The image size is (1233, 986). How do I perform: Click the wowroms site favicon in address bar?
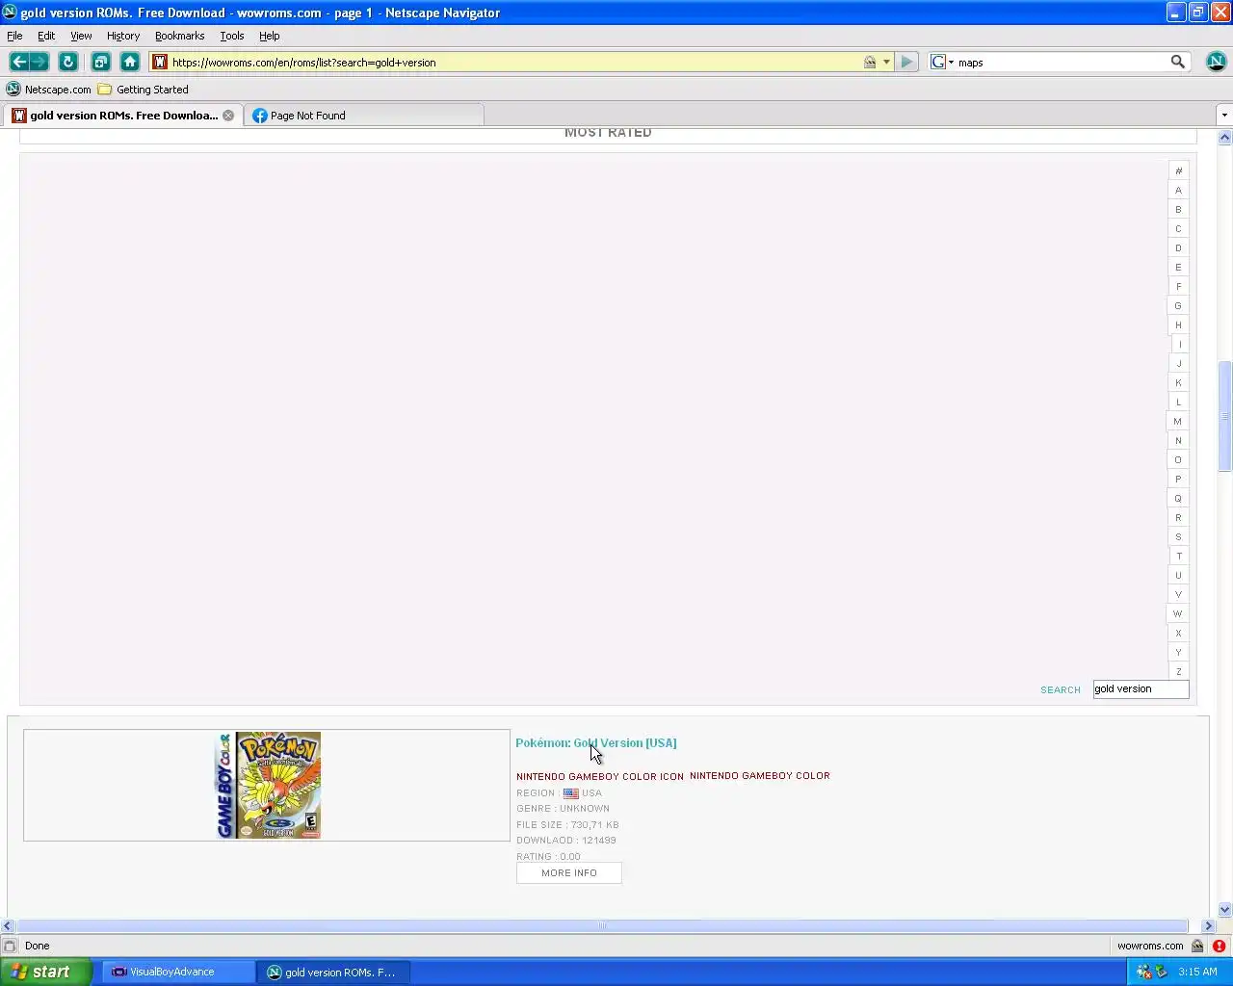(x=160, y=62)
